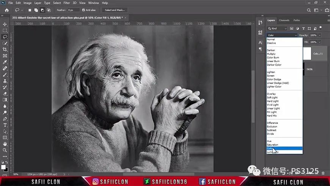The image size is (330, 186).
Task: Choose Intersect with selection mode
Action: tap(49, 10)
